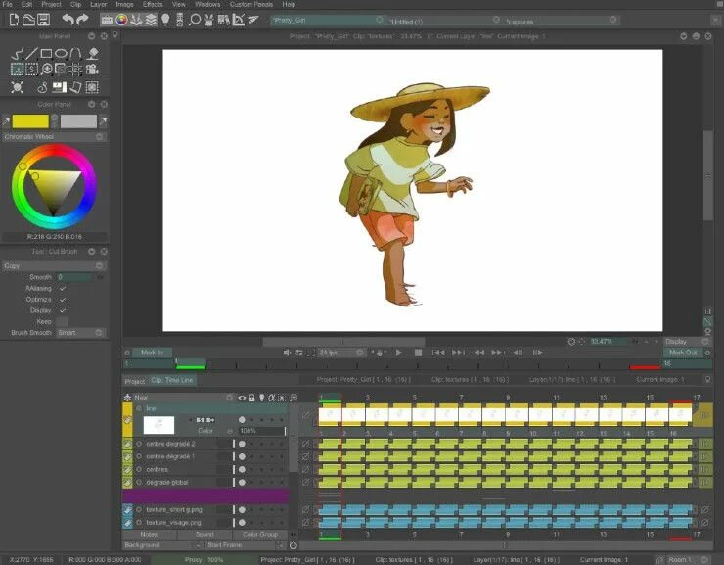The image size is (724, 565).
Task: Click the A-color eyedropper icon
Action: coord(6,121)
